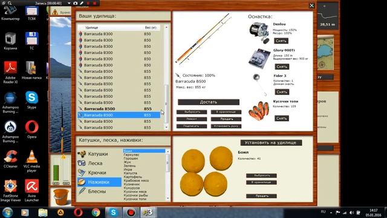Screen dimensions: 387x218
Task: Click the Ремонт button
Action: (x=192, y=119)
